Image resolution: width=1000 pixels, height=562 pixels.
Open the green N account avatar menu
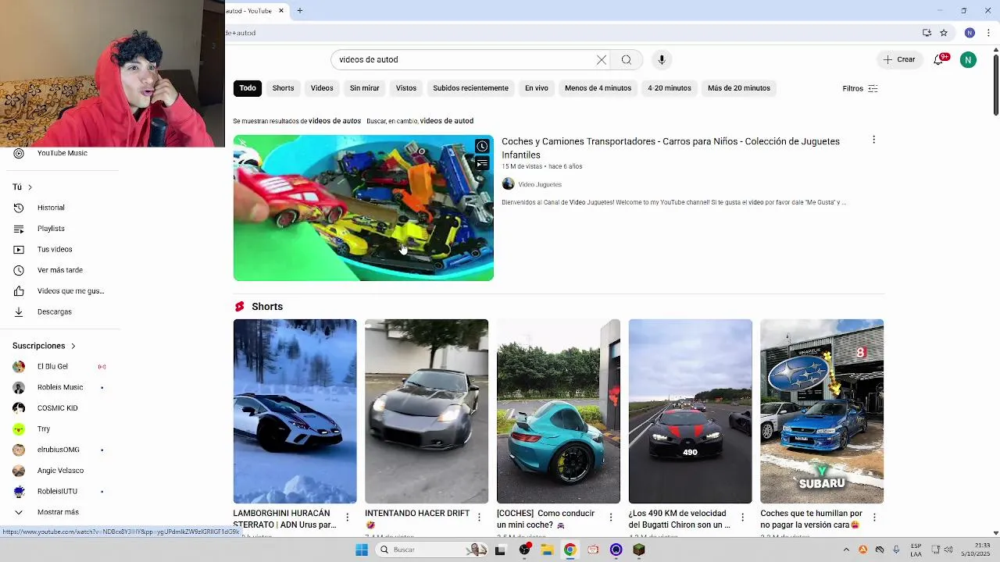pyautogui.click(x=968, y=59)
